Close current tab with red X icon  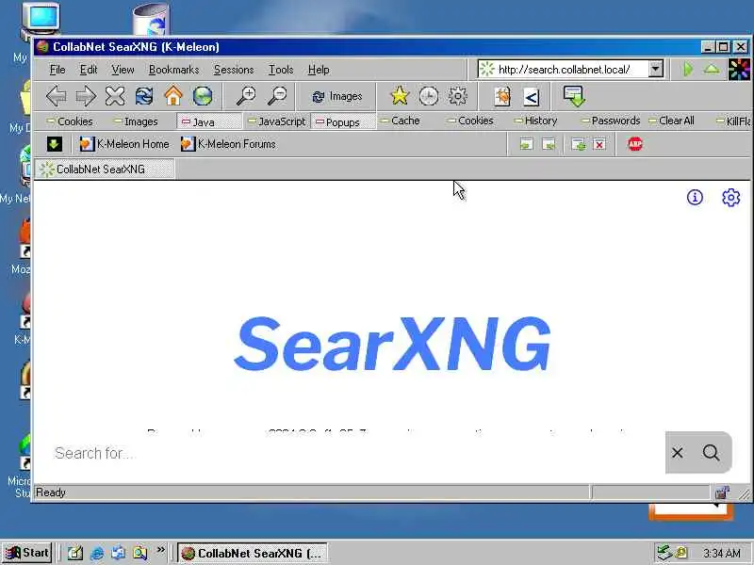pyautogui.click(x=599, y=144)
